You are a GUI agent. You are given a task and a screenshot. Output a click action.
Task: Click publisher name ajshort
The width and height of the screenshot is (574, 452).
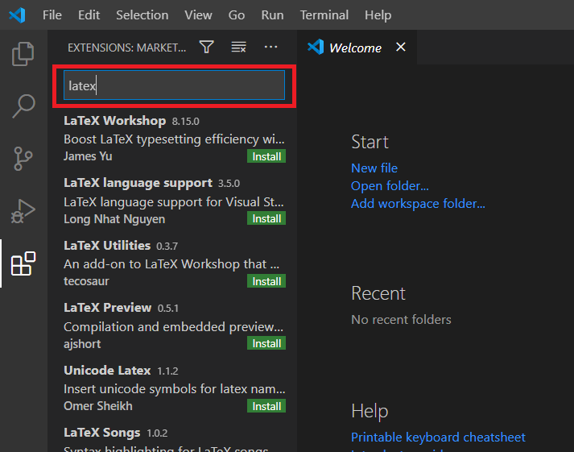pos(82,344)
